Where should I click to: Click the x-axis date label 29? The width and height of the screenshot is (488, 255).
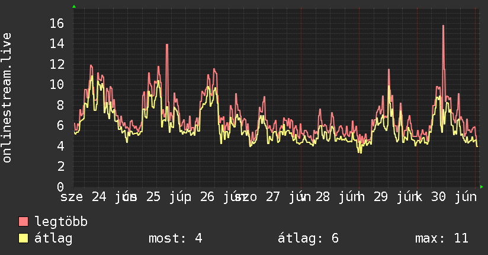coord(381,197)
